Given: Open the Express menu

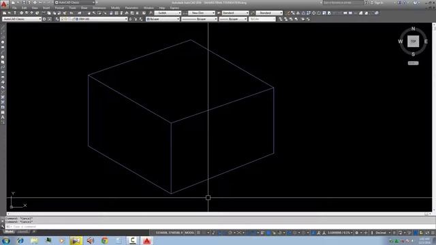Looking at the screenshot, I should point(174,8).
